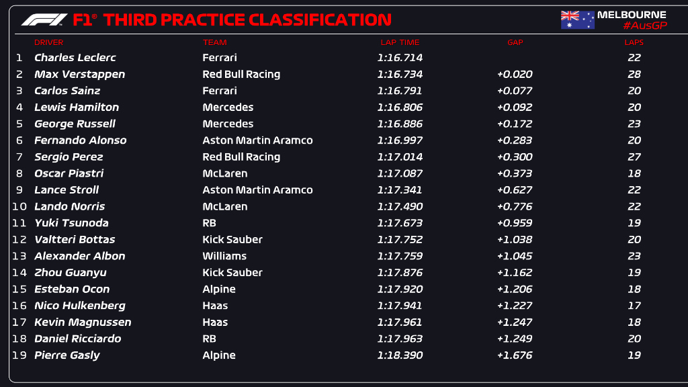Click Fernando Alonso's lap time 1:16.997

click(x=400, y=140)
